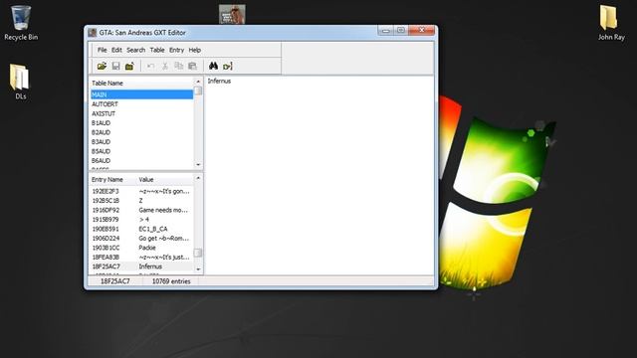This screenshot has height=358, width=637.
Task: Open the Search menu
Action: click(x=135, y=50)
